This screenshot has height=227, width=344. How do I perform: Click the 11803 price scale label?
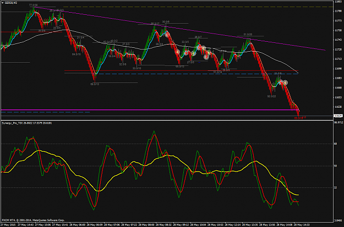[x=337, y=2]
